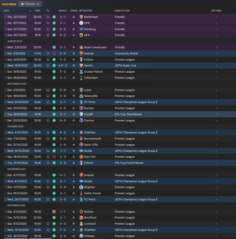Click the TV icon on the Rotherham row

click(48, 17)
